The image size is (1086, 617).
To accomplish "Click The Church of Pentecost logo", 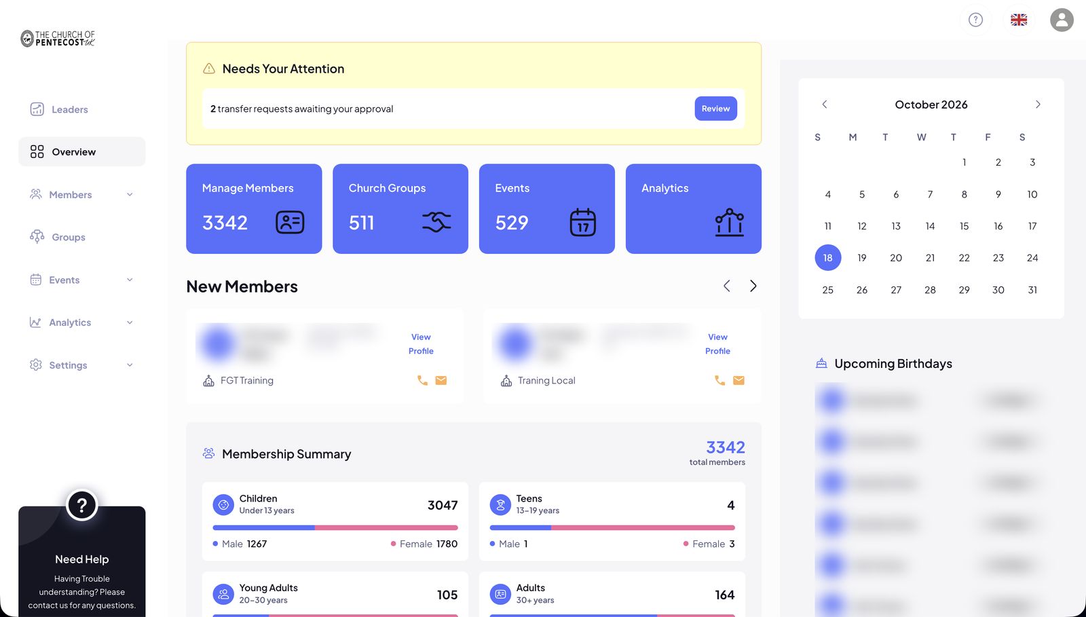I will pos(58,38).
